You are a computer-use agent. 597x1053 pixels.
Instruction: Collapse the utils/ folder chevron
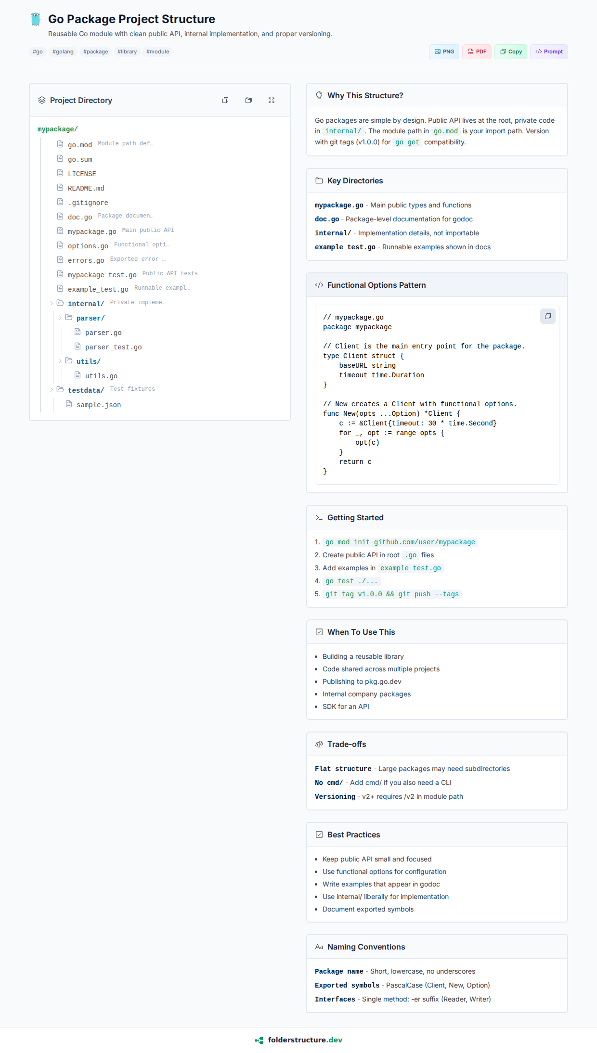[x=60, y=361]
